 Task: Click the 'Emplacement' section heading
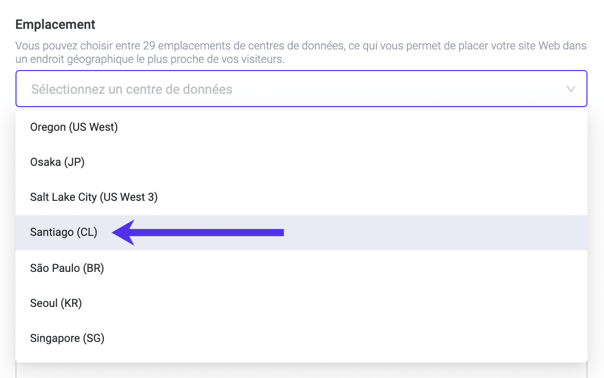[x=55, y=24]
